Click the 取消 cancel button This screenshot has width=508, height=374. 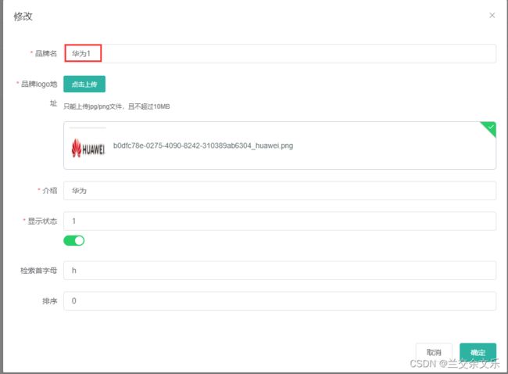(x=434, y=352)
